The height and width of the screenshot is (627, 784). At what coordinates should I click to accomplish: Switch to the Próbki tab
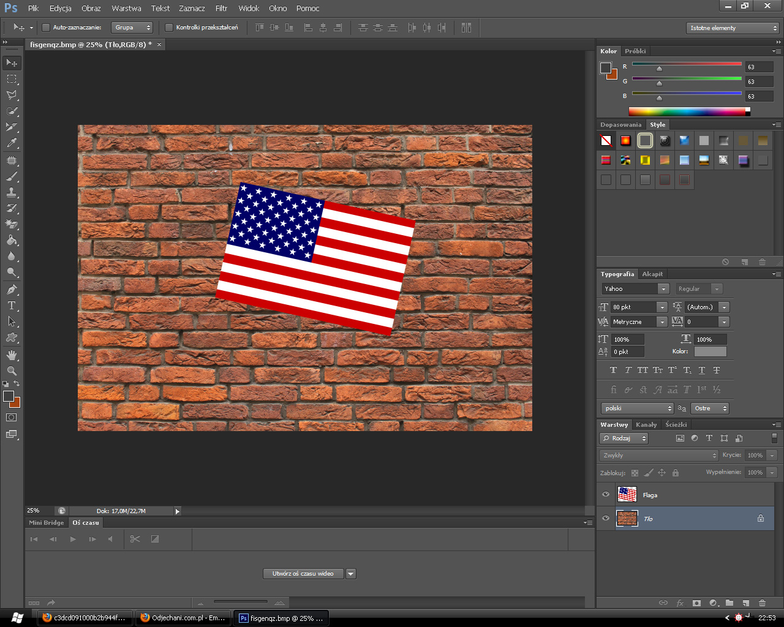coord(635,51)
